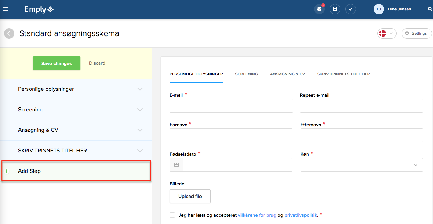Click Add Step in the sidebar
The height and width of the screenshot is (224, 433).
(x=30, y=171)
